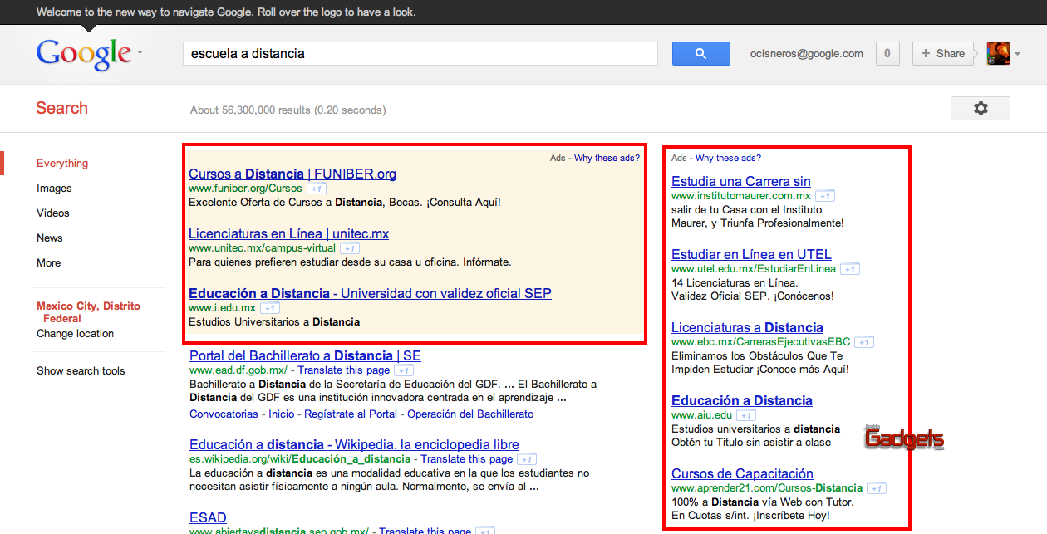Open the Operación del Bachillerato sitelink
Screen dimensions: 1047x534
click(470, 414)
